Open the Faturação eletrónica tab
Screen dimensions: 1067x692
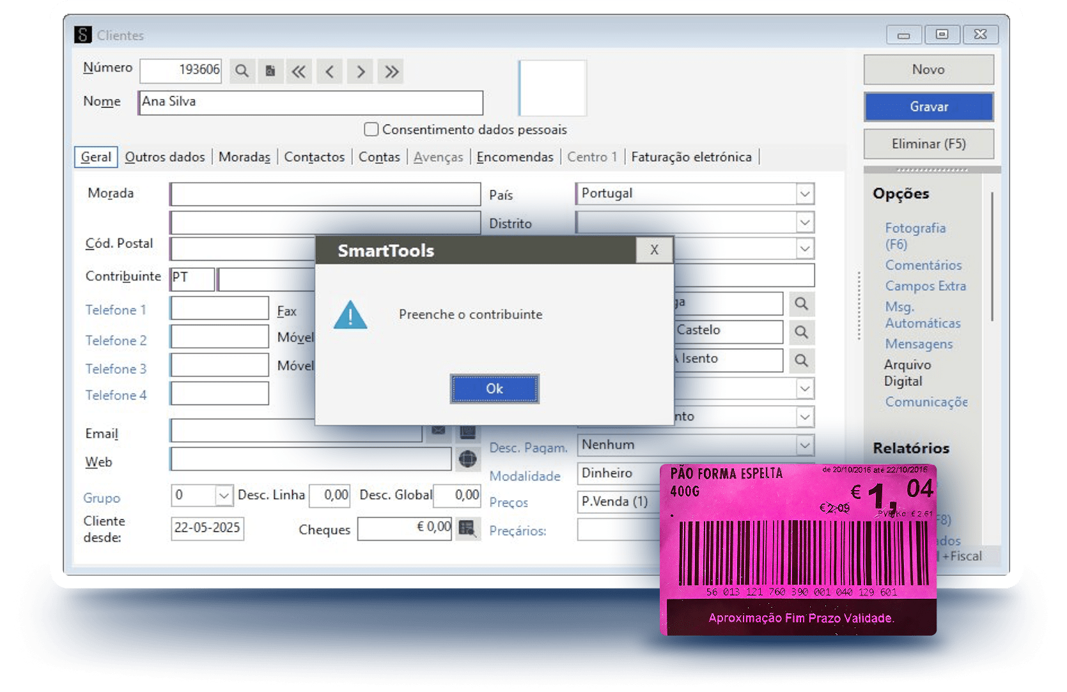[691, 157]
